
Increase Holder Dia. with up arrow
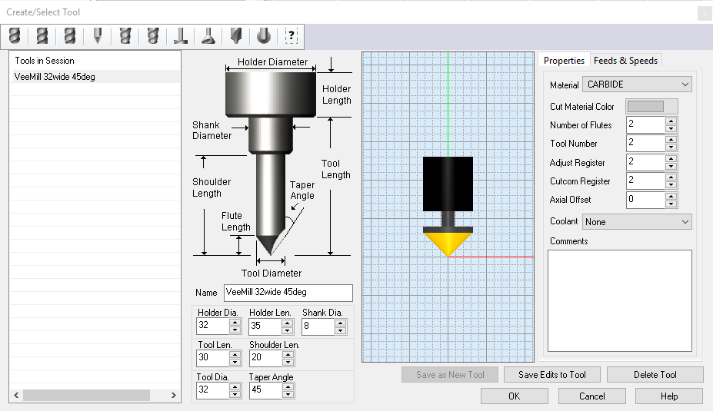(x=235, y=323)
